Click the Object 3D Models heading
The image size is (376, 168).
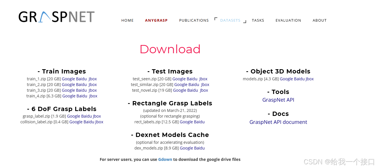278,71
